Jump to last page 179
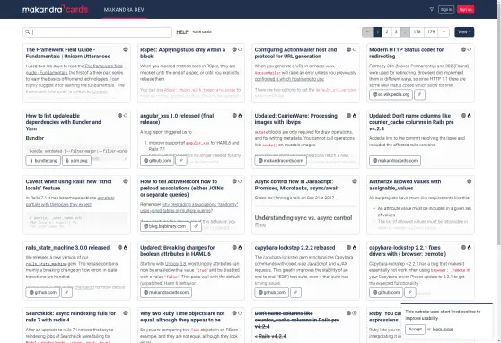This screenshot has width=501, height=343. click(x=431, y=32)
